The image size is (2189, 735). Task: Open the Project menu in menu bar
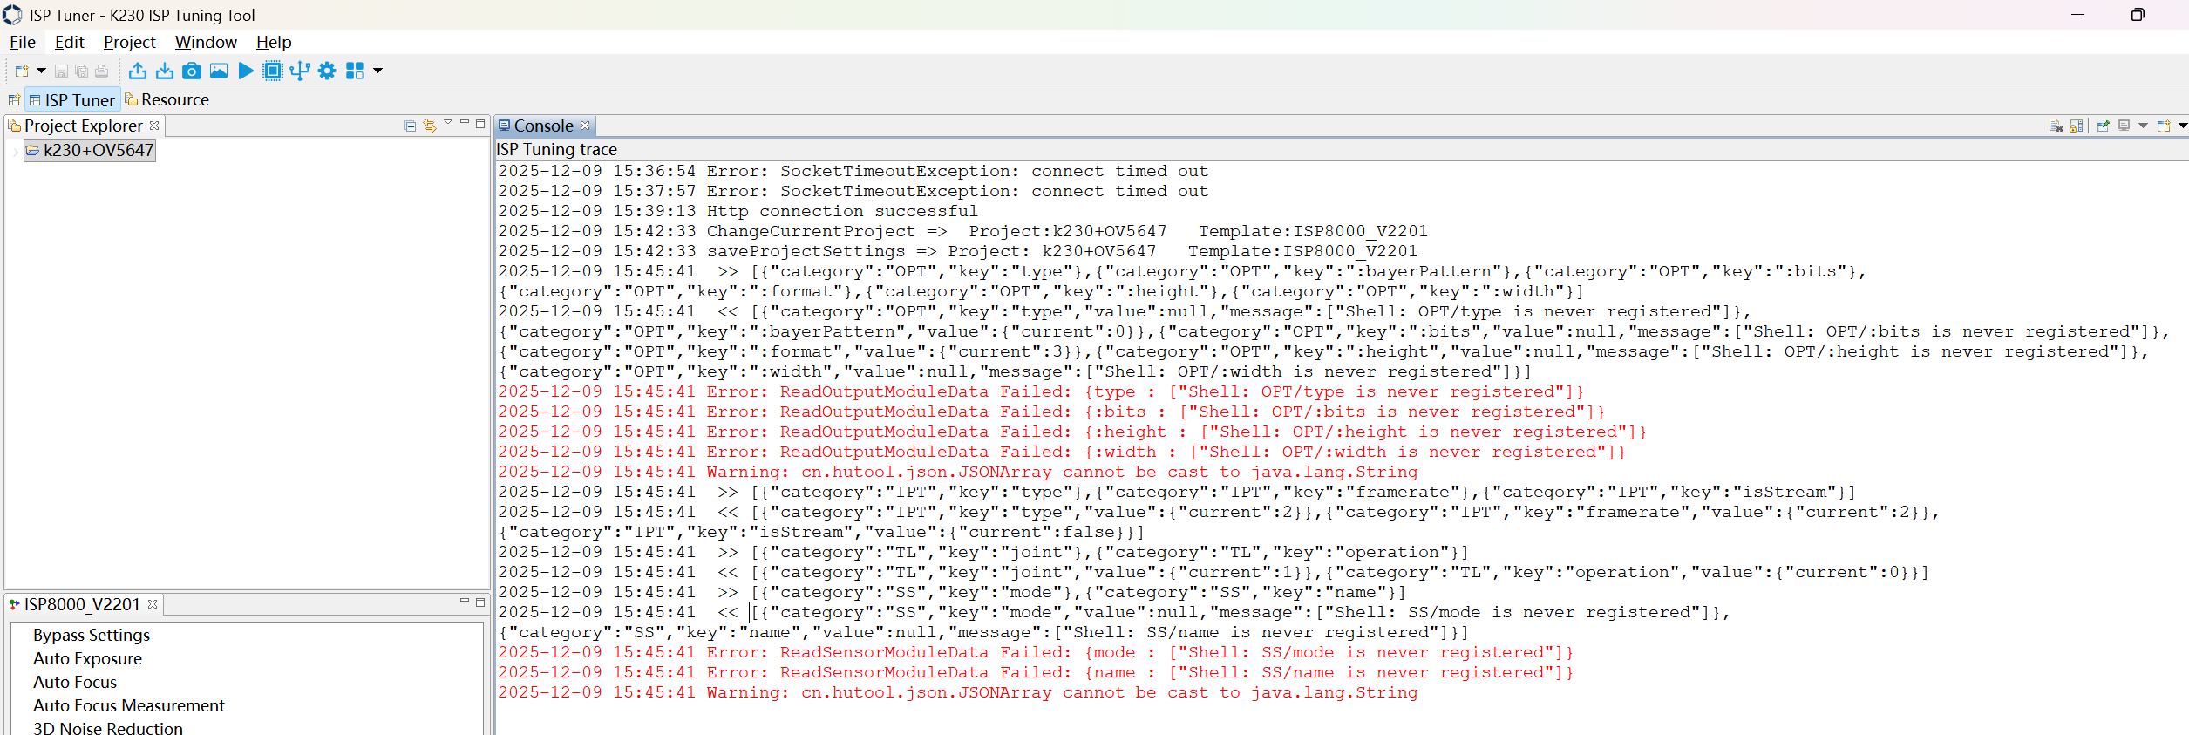pyautogui.click(x=129, y=42)
